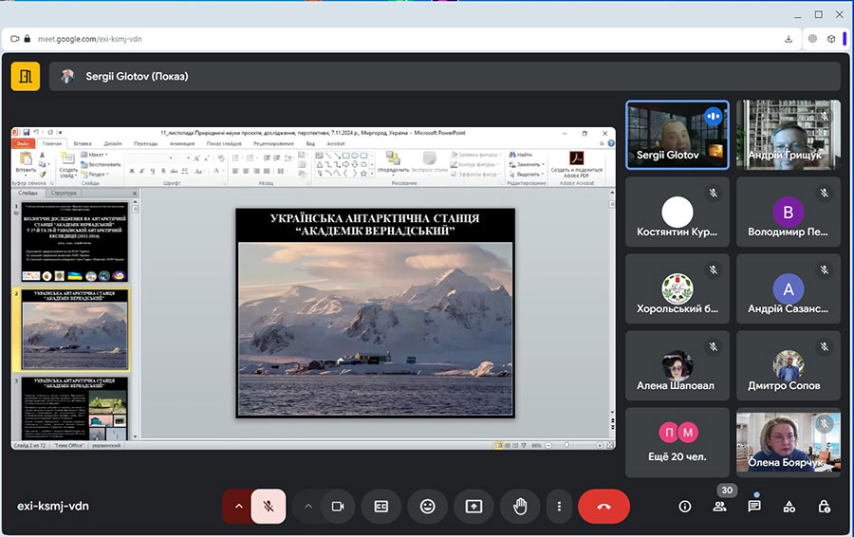Viewport: 854px width, 537px height.
Task: Open meeting details info
Action: click(x=685, y=507)
